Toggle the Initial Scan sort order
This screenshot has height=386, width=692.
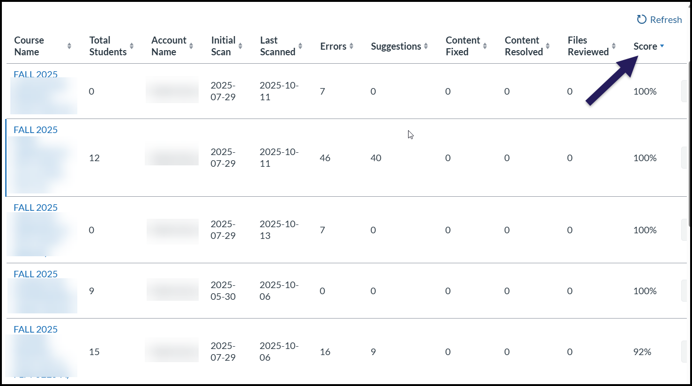click(x=241, y=46)
